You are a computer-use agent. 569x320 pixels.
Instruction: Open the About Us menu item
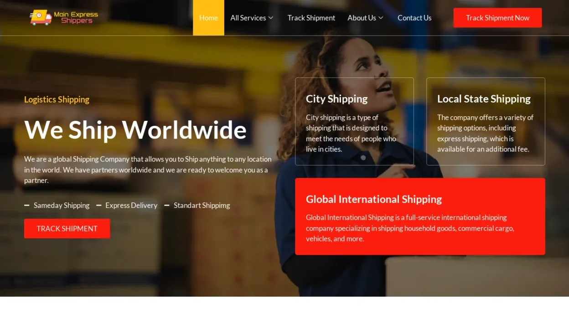pyautogui.click(x=362, y=18)
